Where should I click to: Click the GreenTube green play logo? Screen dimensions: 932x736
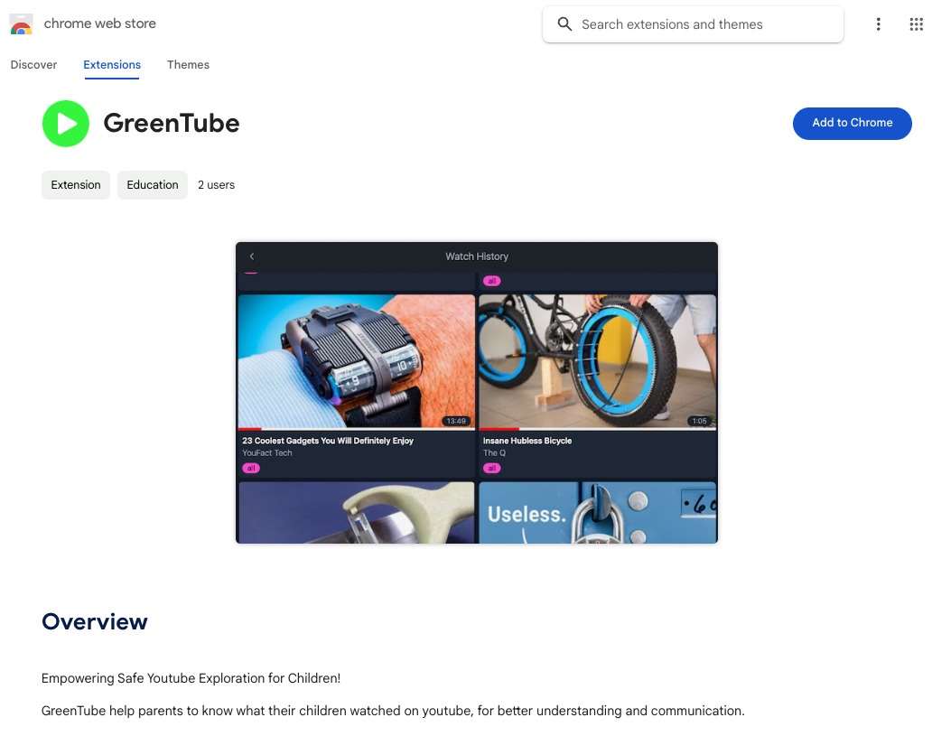click(x=66, y=124)
